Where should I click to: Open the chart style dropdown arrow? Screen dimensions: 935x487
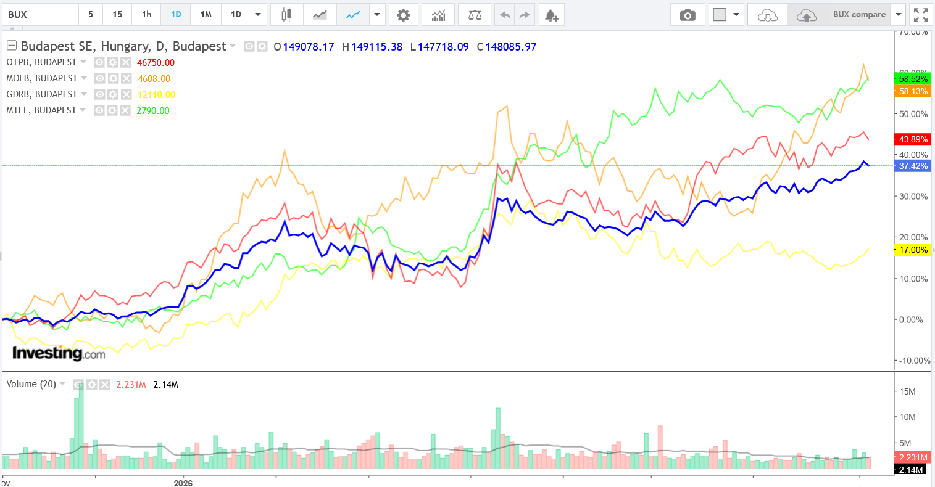pos(376,15)
